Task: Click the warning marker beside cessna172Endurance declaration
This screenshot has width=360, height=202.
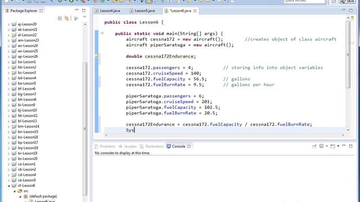Action: point(97,56)
